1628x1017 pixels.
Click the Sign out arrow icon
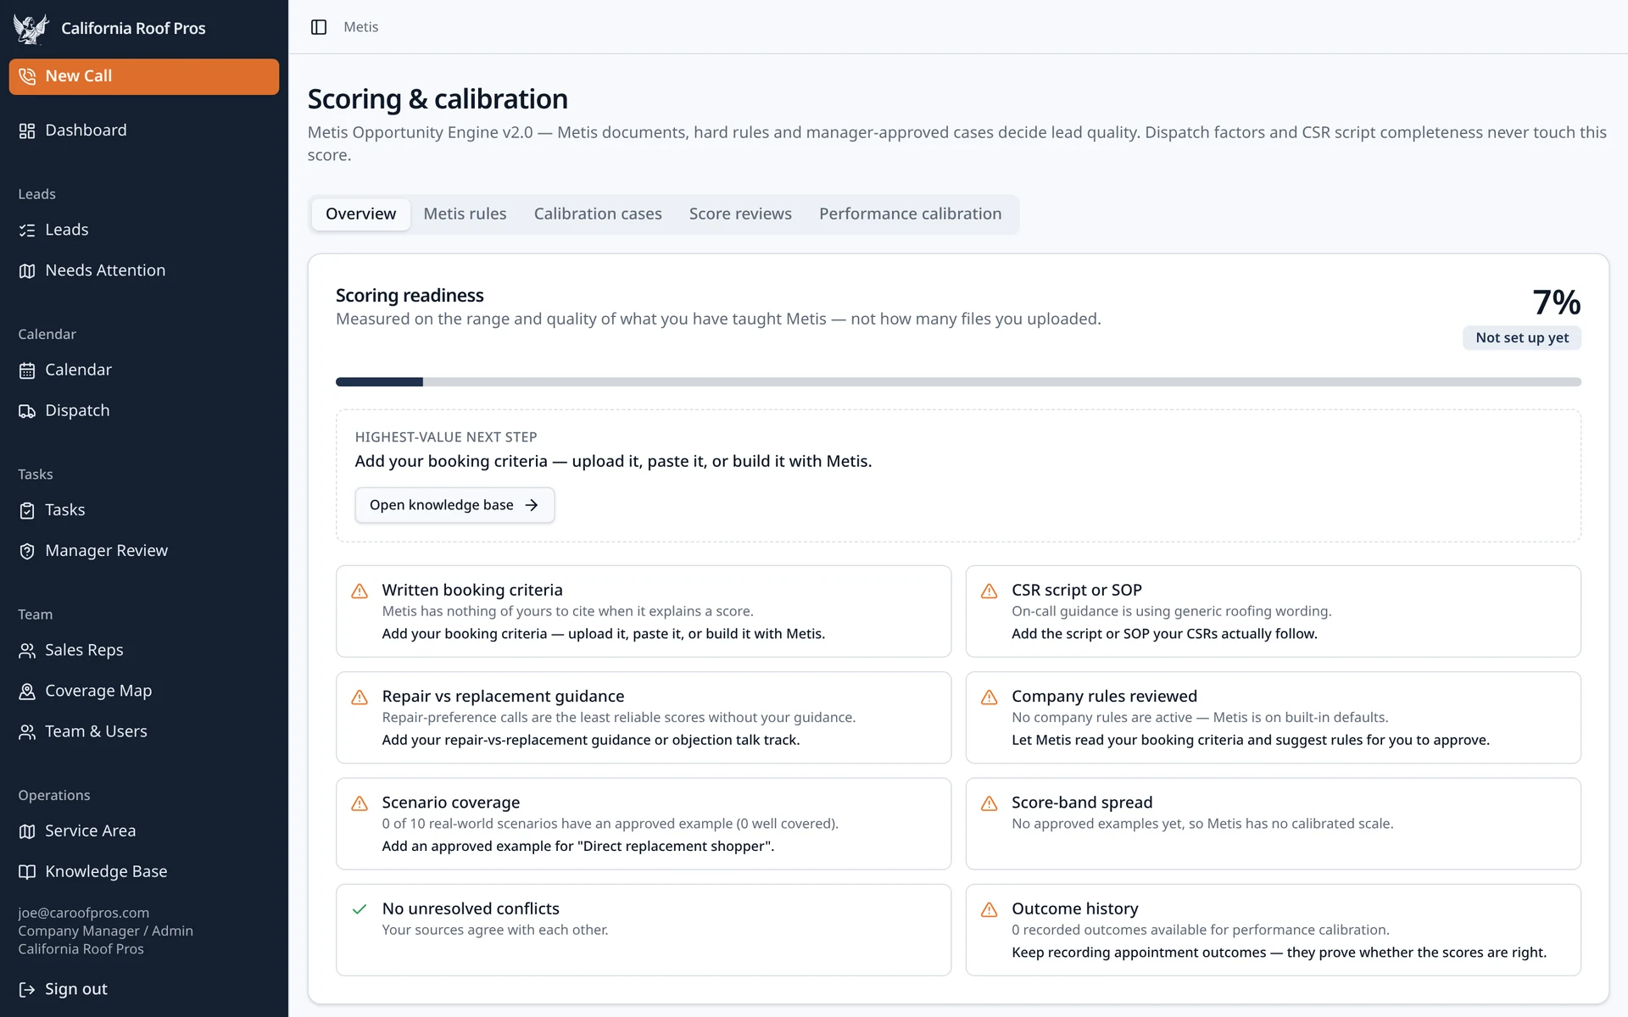(x=27, y=989)
